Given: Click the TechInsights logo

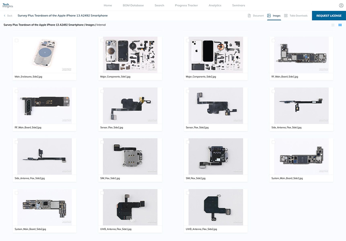Looking at the screenshot, I should 8,6.
